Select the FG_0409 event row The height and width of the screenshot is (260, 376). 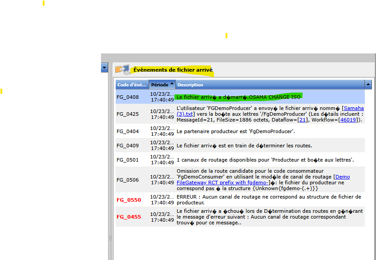click(x=128, y=146)
